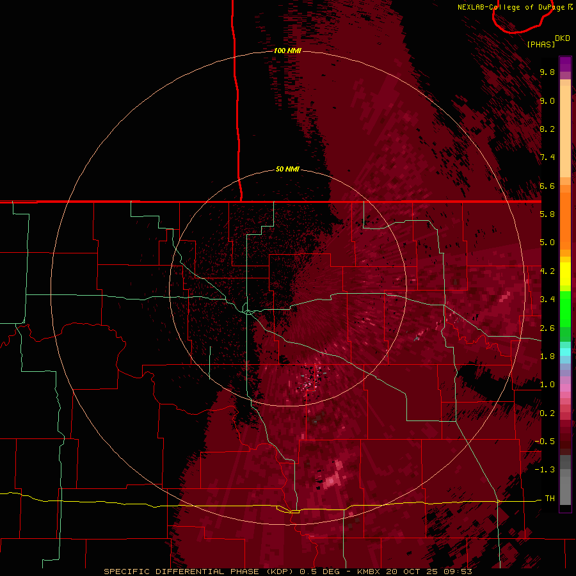The height and width of the screenshot is (576, 576).
Task: Click the yellow band of the color bar
Action: [565, 274]
